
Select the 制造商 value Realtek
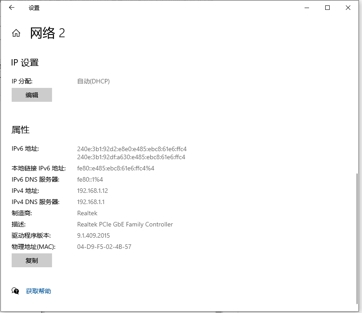[87, 213]
